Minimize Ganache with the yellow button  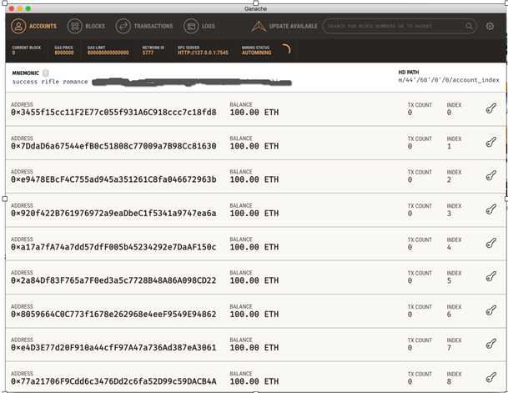coord(20,8)
